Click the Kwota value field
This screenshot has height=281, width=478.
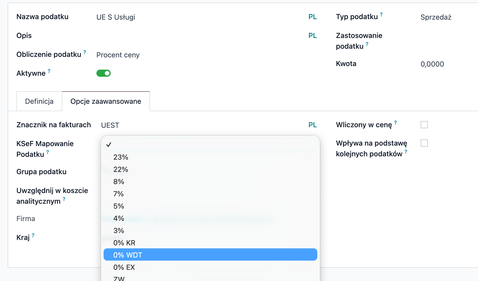click(432, 64)
